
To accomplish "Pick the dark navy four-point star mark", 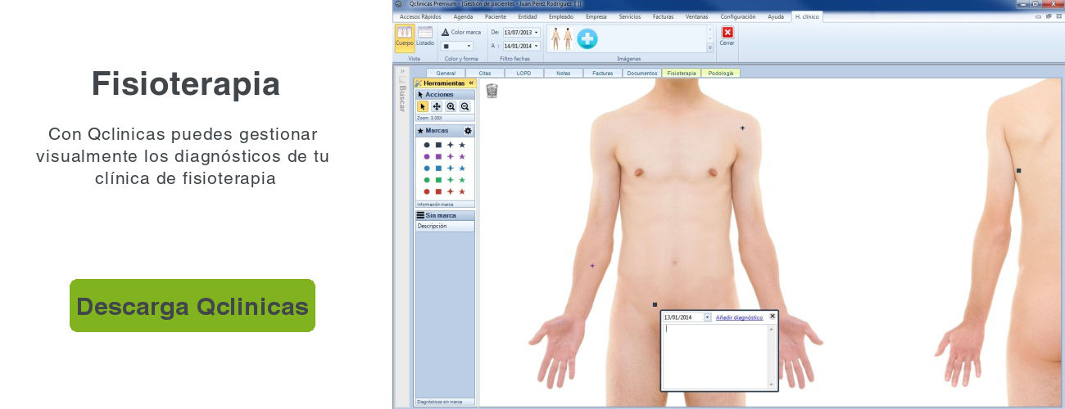I will click(x=450, y=145).
